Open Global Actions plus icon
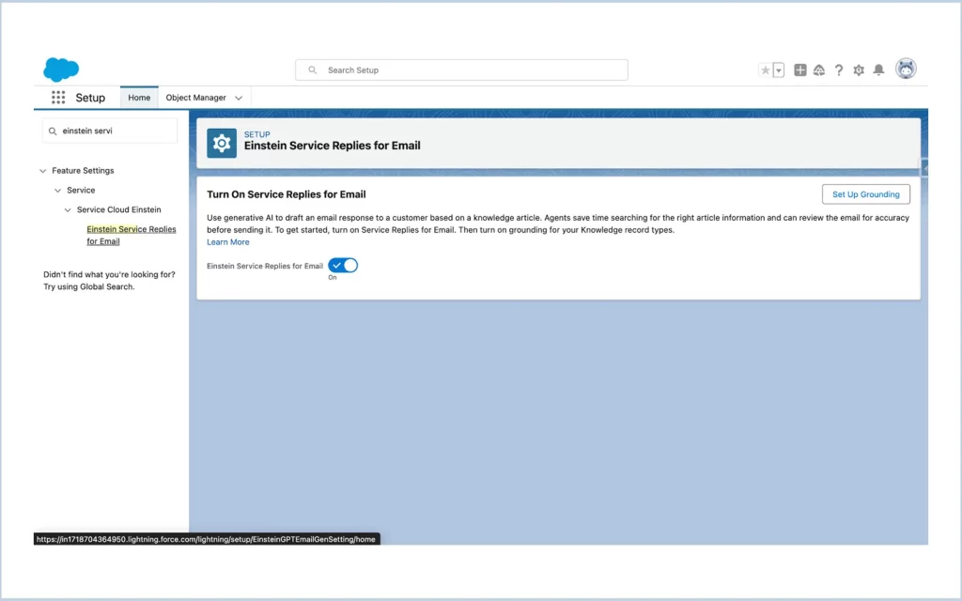Screen dimensions: 962x601 pyautogui.click(x=800, y=69)
